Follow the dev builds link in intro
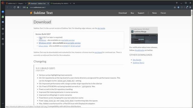Viewport: 193px width, 108px height. pyautogui.click(x=101, y=28)
